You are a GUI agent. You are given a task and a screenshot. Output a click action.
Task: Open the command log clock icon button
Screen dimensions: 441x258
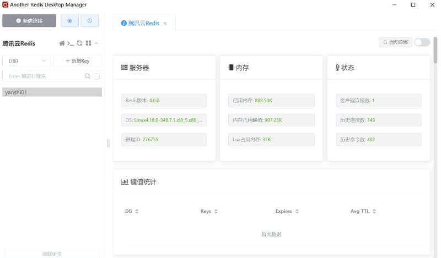[x=90, y=20]
